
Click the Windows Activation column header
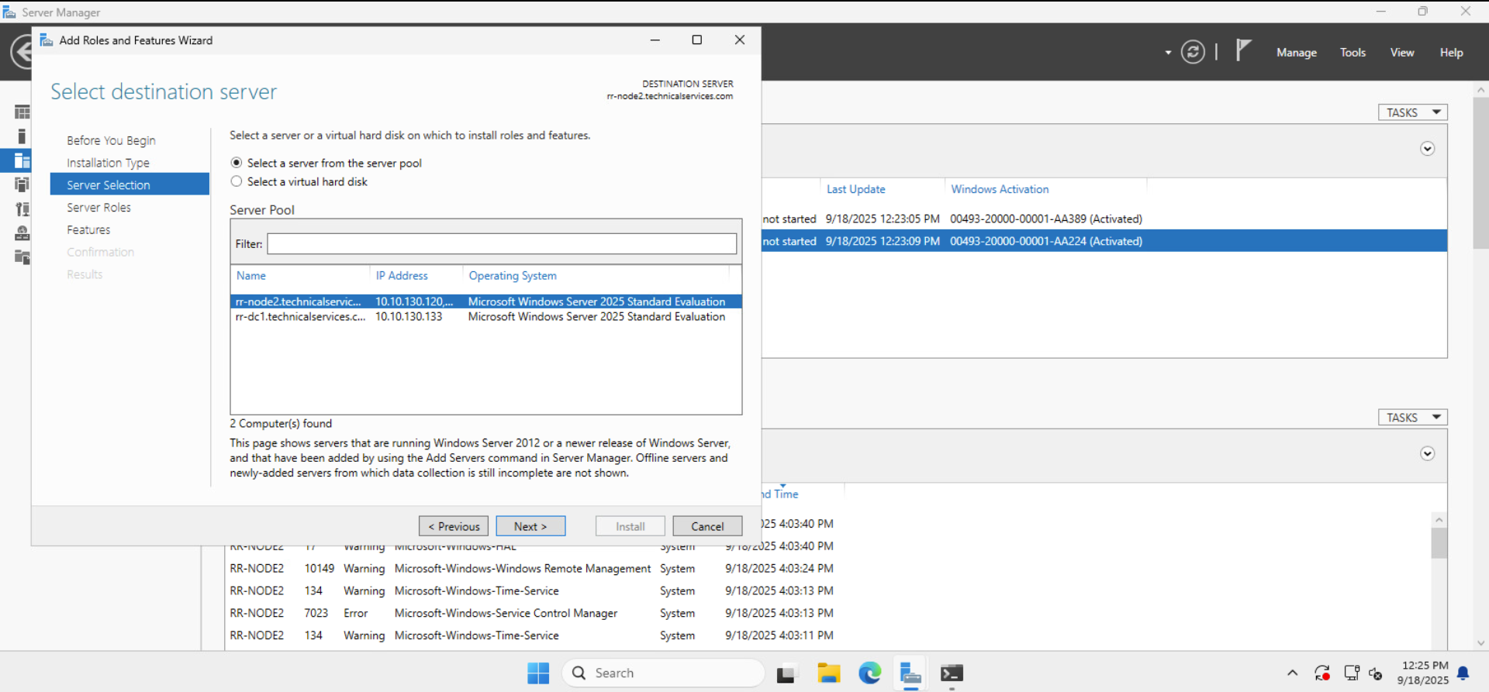coord(1000,189)
